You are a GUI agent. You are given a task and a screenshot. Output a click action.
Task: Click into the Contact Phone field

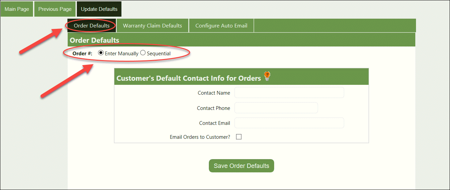click(276, 108)
